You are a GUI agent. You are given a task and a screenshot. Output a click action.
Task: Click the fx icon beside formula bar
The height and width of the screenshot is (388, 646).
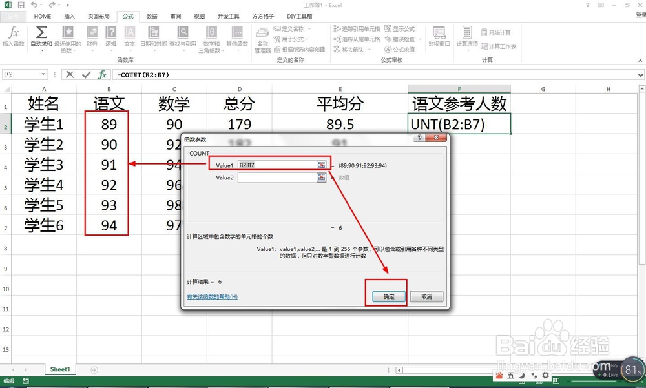tap(102, 74)
